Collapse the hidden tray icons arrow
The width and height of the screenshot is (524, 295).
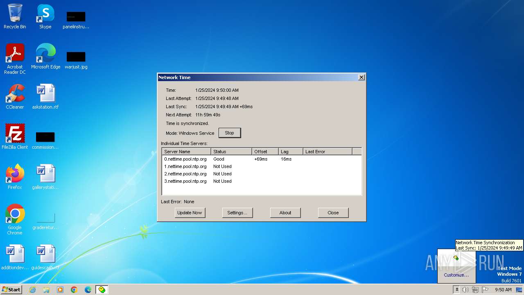(457, 290)
